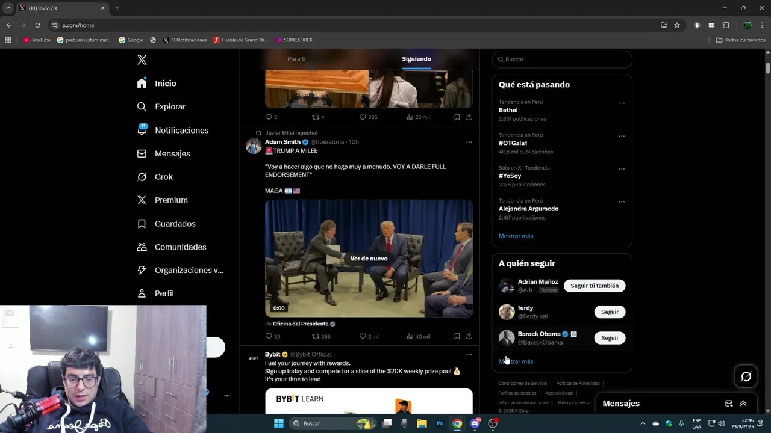
Task: Open Inicio home in sidebar
Action: 157,83
